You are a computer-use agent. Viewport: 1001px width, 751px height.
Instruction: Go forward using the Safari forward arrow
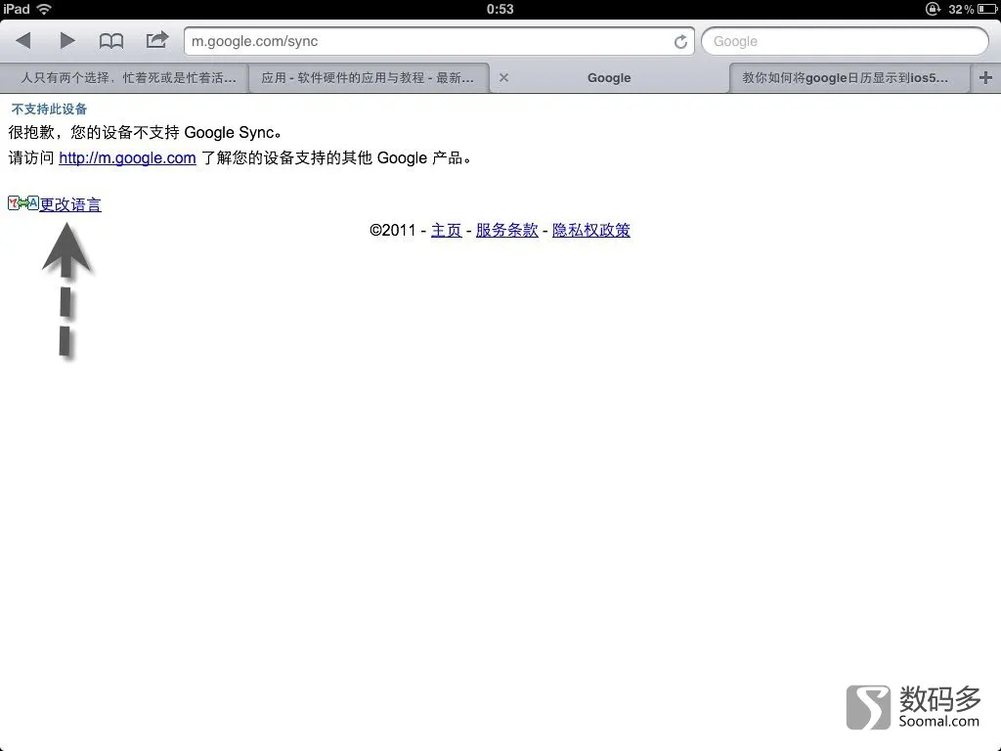point(67,41)
